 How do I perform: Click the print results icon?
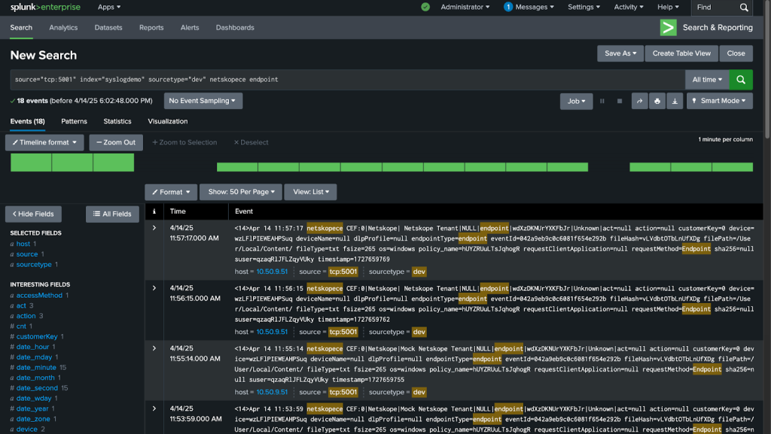coord(657,101)
